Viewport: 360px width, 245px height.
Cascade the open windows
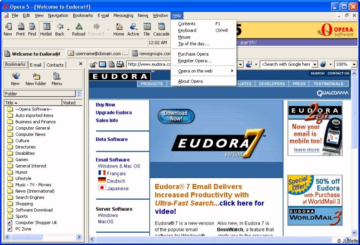tap(161, 29)
